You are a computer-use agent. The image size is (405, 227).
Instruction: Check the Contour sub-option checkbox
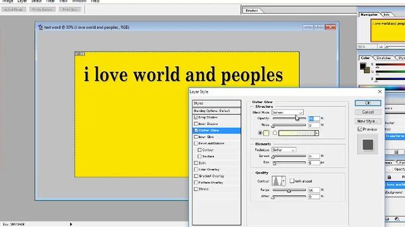coord(199,150)
